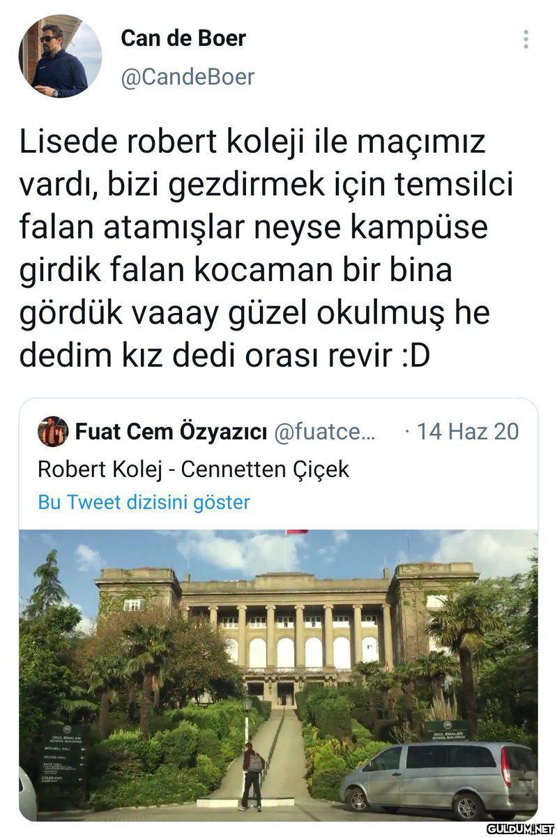Image resolution: width=557 pixels, height=837 pixels.
Task: Open the three-dot more options menu
Action: pos(526,39)
